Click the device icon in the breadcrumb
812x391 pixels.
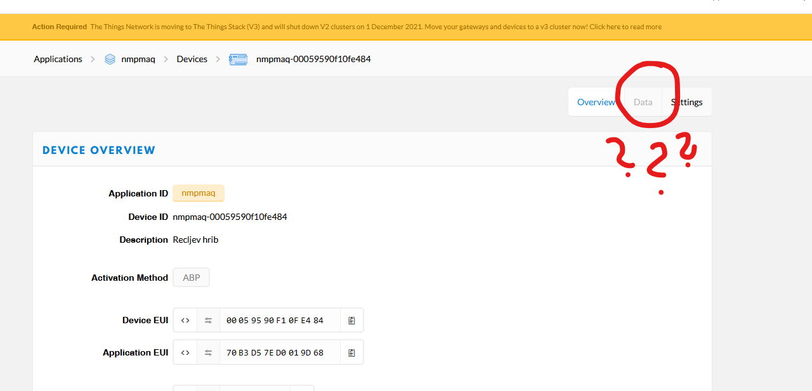tap(238, 59)
